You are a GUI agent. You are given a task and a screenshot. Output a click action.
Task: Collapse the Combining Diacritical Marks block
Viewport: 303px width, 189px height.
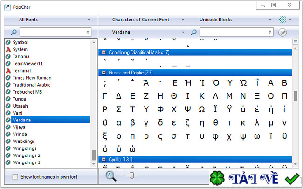(104, 52)
